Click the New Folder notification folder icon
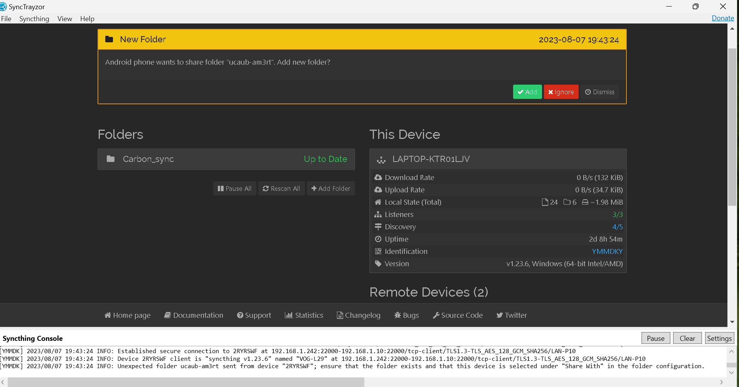 coord(109,39)
